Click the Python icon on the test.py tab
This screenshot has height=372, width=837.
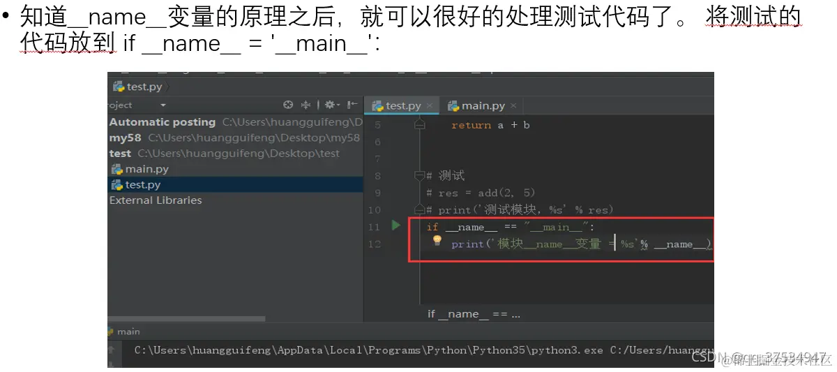pyautogui.click(x=378, y=106)
